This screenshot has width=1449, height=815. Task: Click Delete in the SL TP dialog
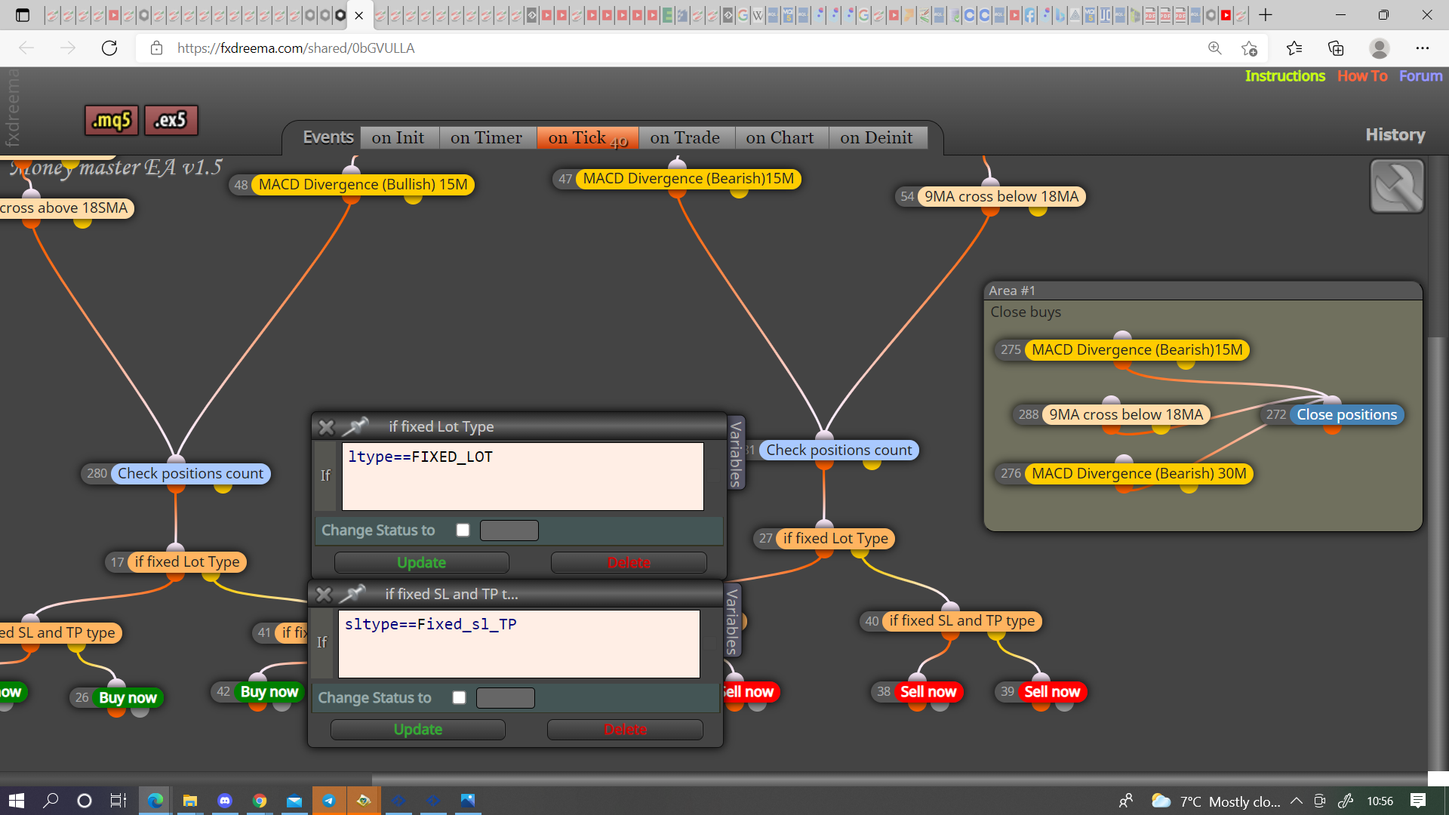[x=625, y=730]
